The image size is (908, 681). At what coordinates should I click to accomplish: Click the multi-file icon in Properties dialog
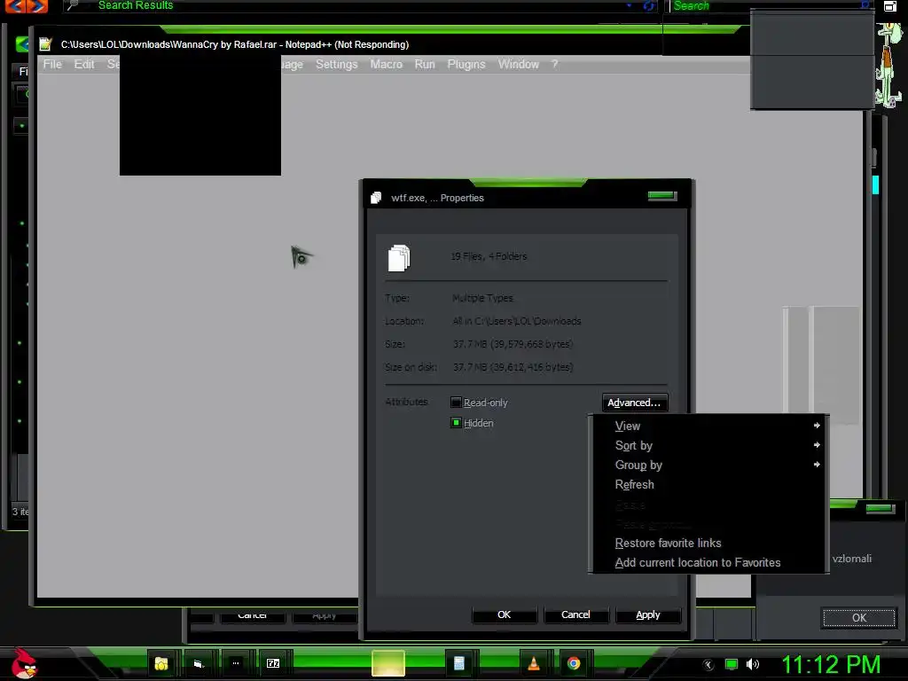(x=398, y=258)
